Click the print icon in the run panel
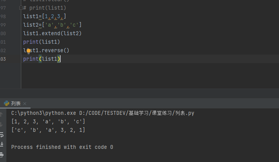Screen dimensions: 279x162 pyautogui.click(x=2, y=154)
